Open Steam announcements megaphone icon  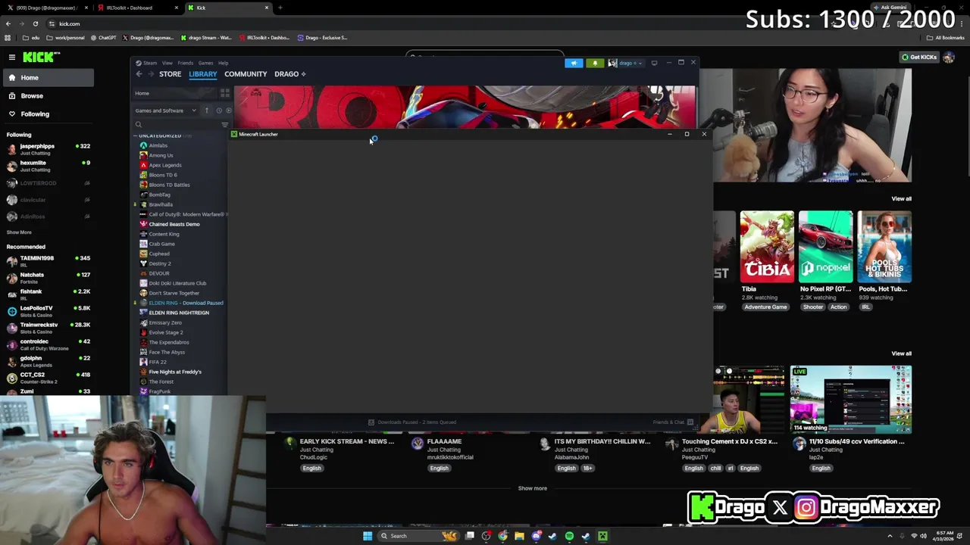click(574, 63)
